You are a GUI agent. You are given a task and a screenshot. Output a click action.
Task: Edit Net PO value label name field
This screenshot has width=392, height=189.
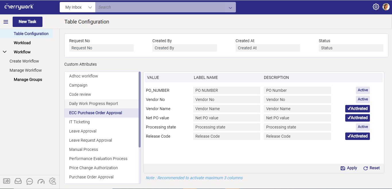(x=227, y=118)
